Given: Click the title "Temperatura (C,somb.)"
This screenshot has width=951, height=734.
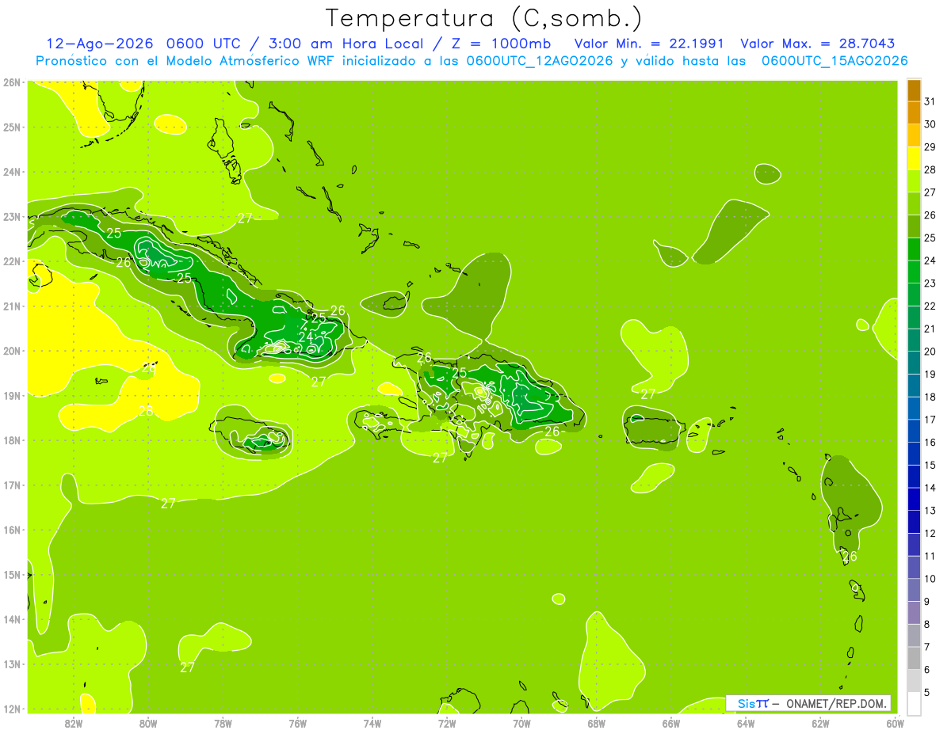Looking at the screenshot, I should [x=483, y=18].
